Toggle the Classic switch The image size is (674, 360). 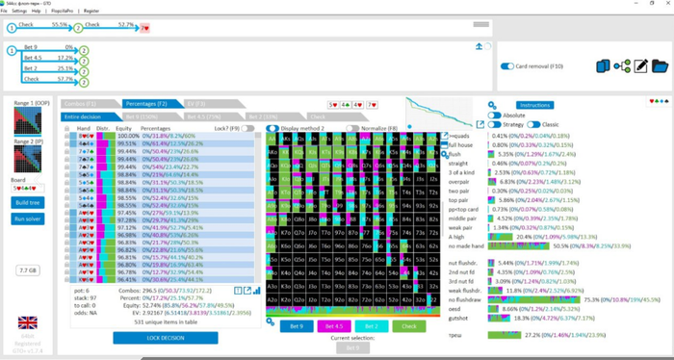[x=533, y=124]
